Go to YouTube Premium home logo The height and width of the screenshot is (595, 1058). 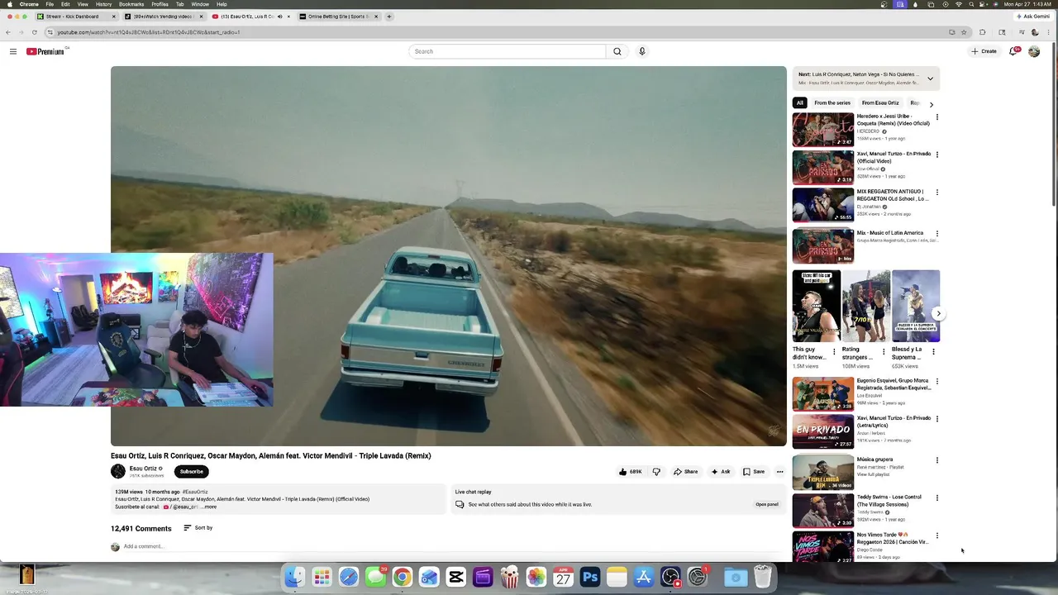(x=46, y=51)
